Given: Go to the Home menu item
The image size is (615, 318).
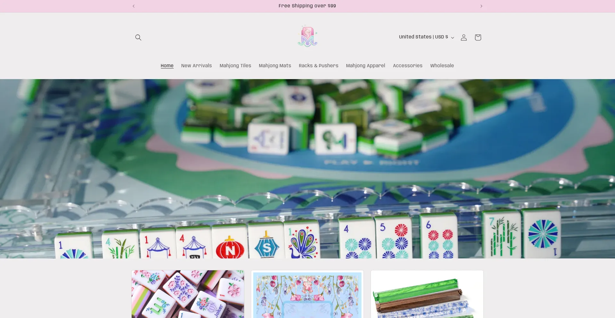Looking at the screenshot, I should [x=167, y=66].
